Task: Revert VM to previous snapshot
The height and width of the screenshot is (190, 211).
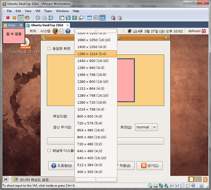Action: tap(45, 18)
